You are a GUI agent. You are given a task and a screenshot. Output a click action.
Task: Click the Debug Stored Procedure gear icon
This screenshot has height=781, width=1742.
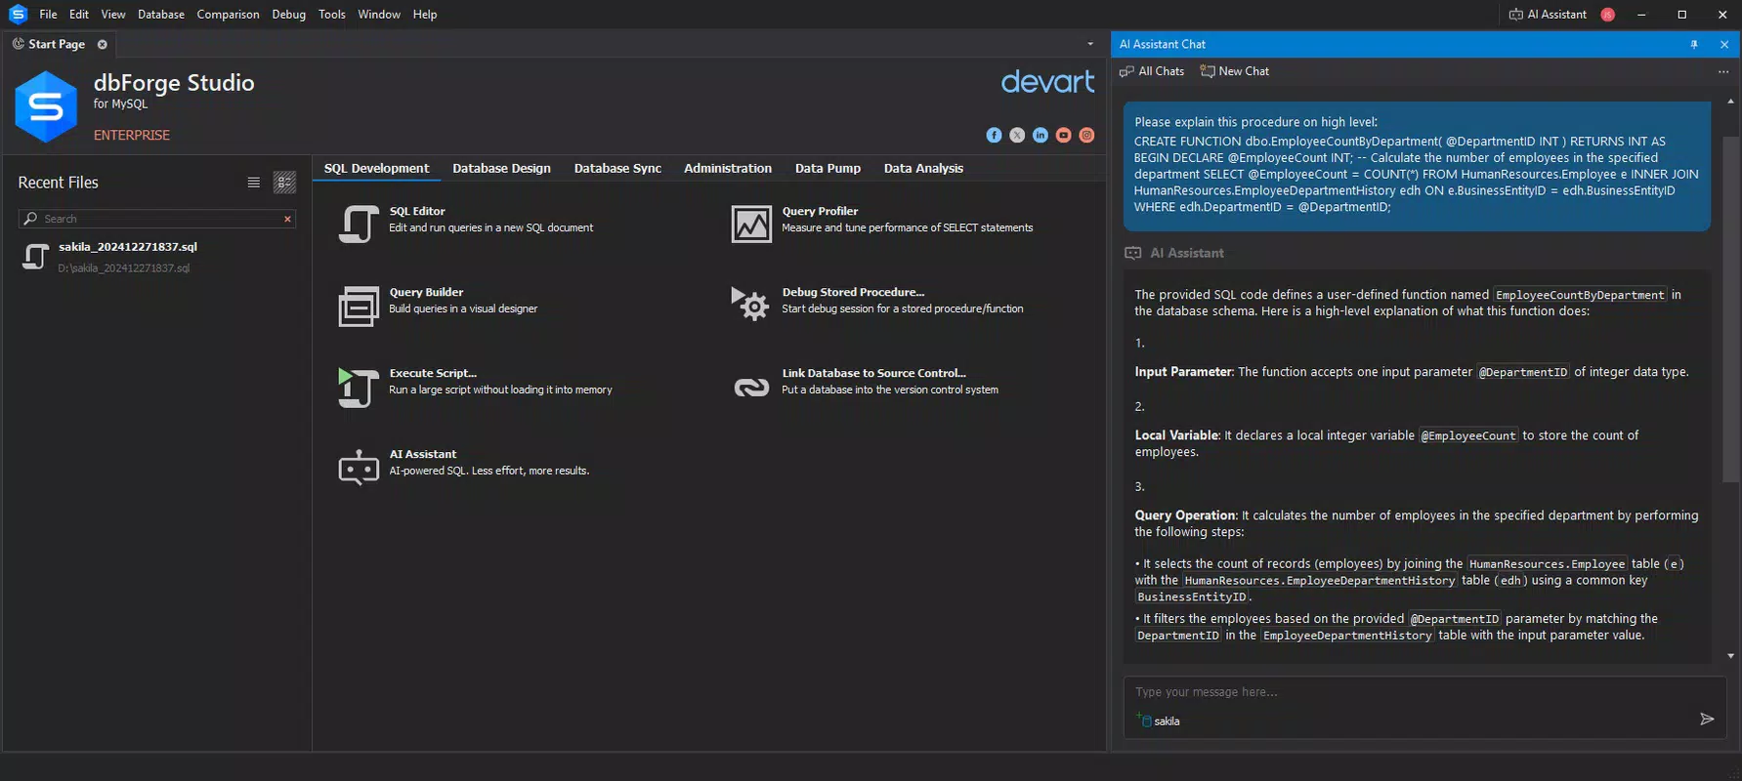pyautogui.click(x=751, y=305)
